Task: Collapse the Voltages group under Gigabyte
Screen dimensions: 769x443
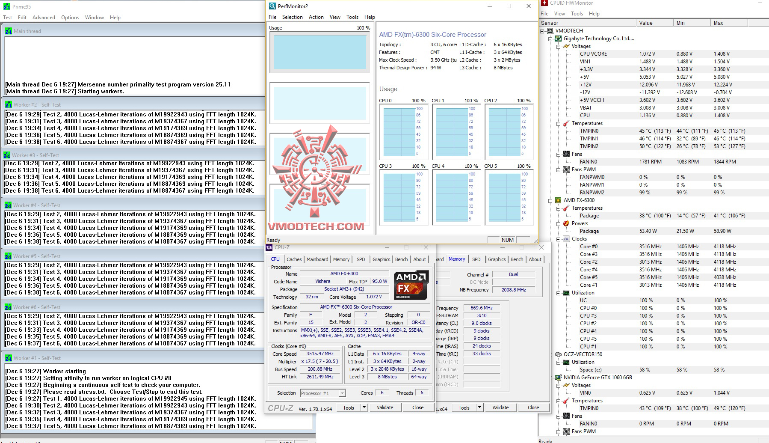Action: pyautogui.click(x=559, y=46)
